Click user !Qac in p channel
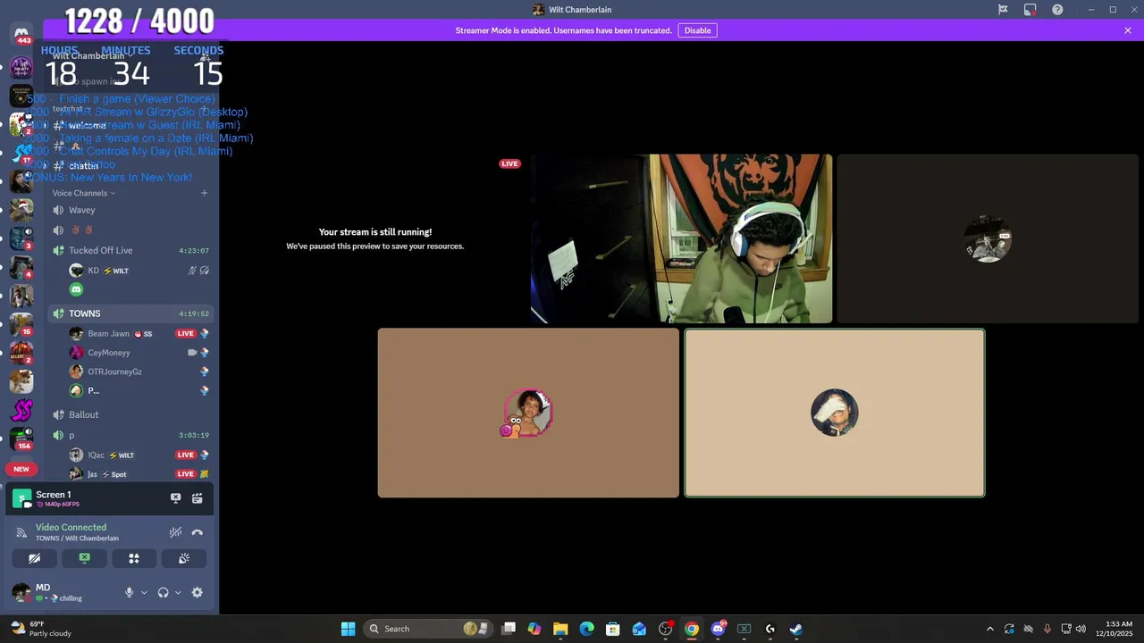This screenshot has width=1144, height=643. pyautogui.click(x=139, y=455)
